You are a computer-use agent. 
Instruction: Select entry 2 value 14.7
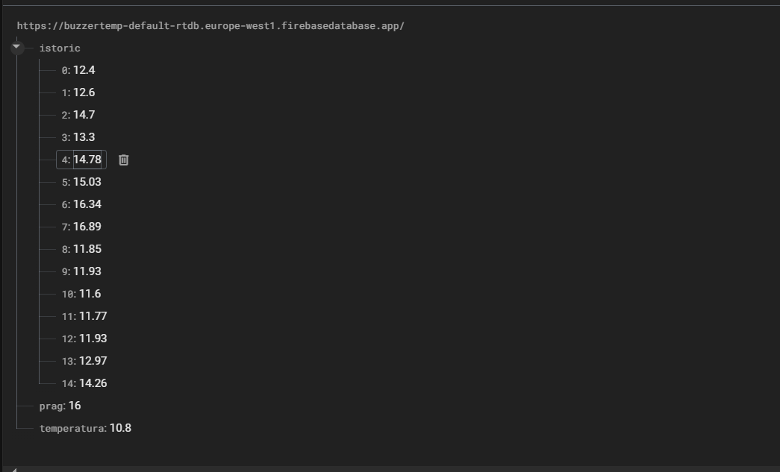[84, 115]
